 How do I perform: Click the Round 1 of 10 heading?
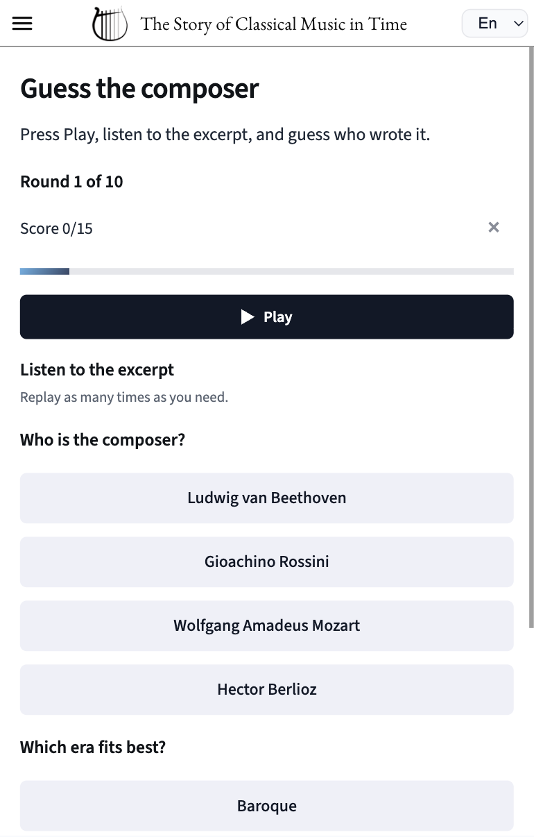coord(71,181)
